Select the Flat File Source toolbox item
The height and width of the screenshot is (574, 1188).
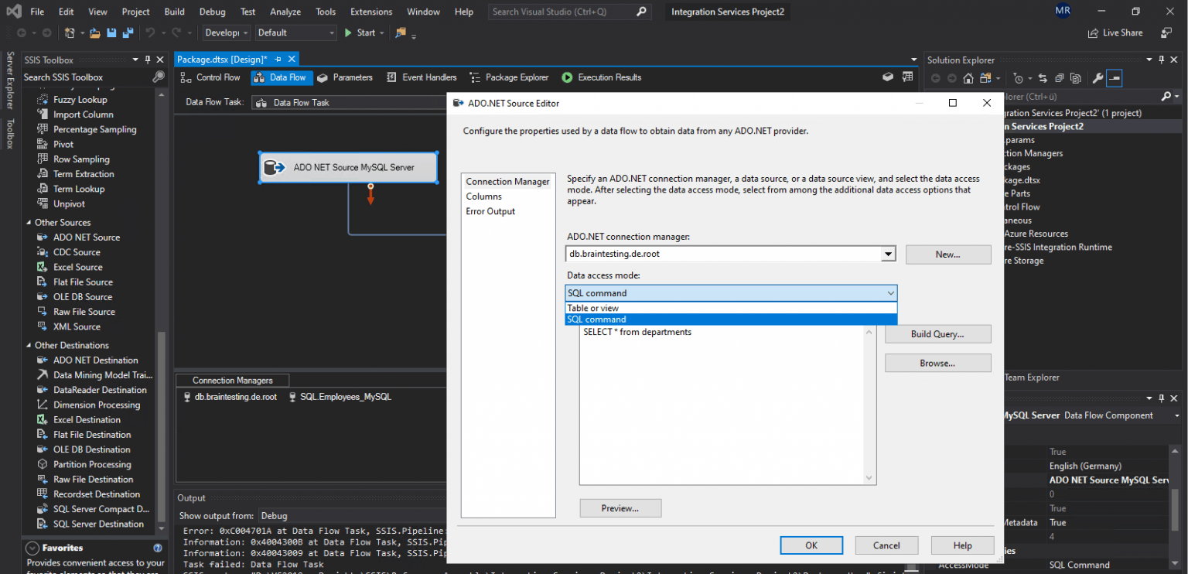[83, 282]
